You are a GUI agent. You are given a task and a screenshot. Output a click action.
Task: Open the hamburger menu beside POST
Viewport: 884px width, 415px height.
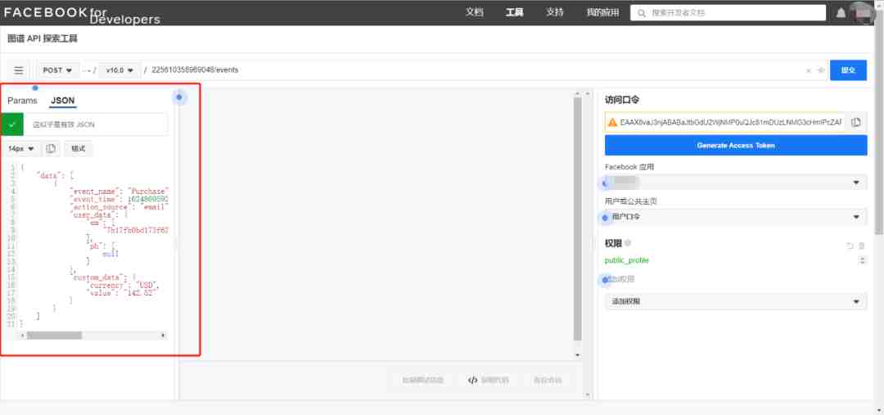19,70
